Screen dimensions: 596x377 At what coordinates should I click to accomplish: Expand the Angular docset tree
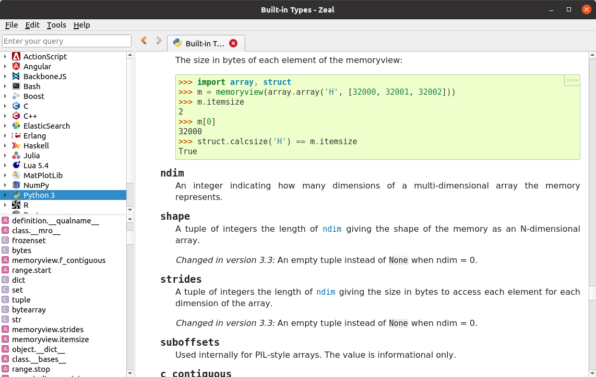pos(5,66)
